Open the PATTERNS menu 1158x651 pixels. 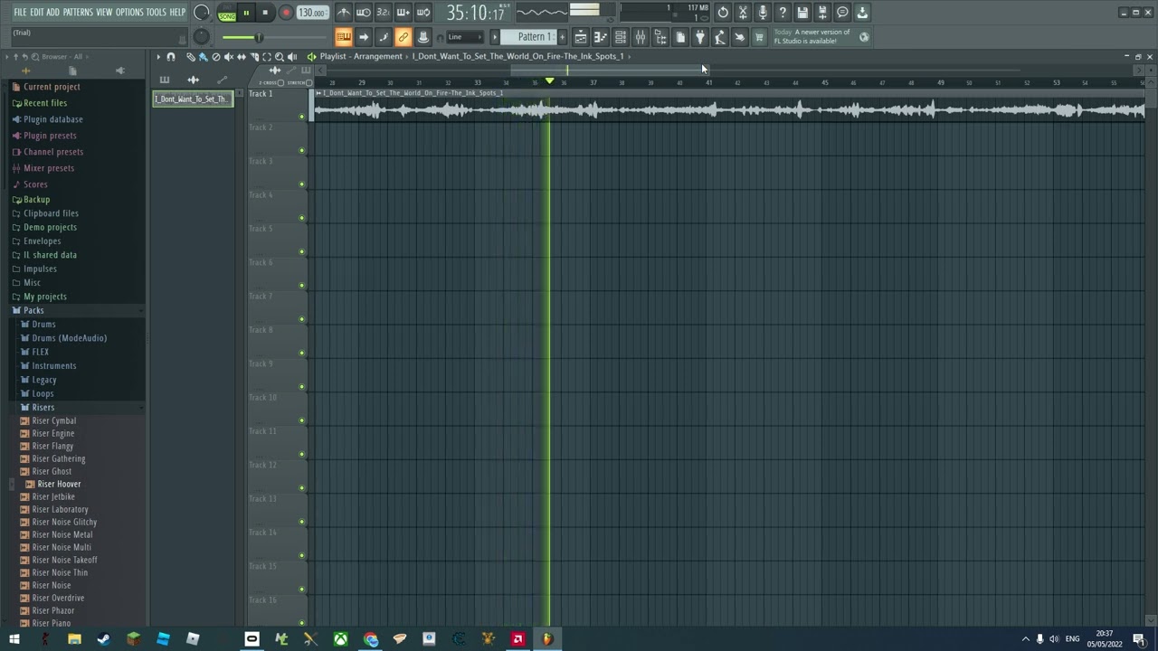[78, 13]
